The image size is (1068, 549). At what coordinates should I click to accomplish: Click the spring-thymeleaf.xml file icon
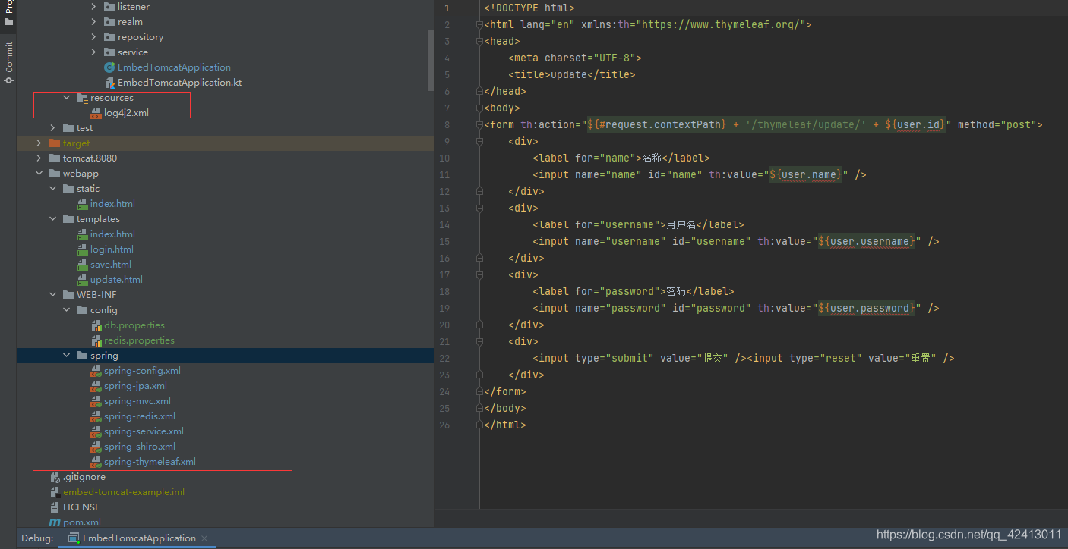click(x=96, y=462)
